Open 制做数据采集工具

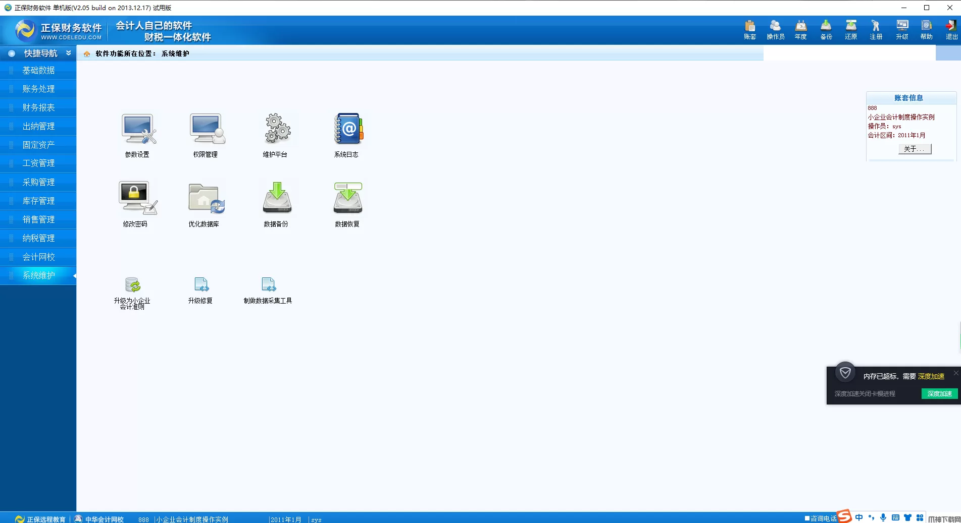point(268,290)
